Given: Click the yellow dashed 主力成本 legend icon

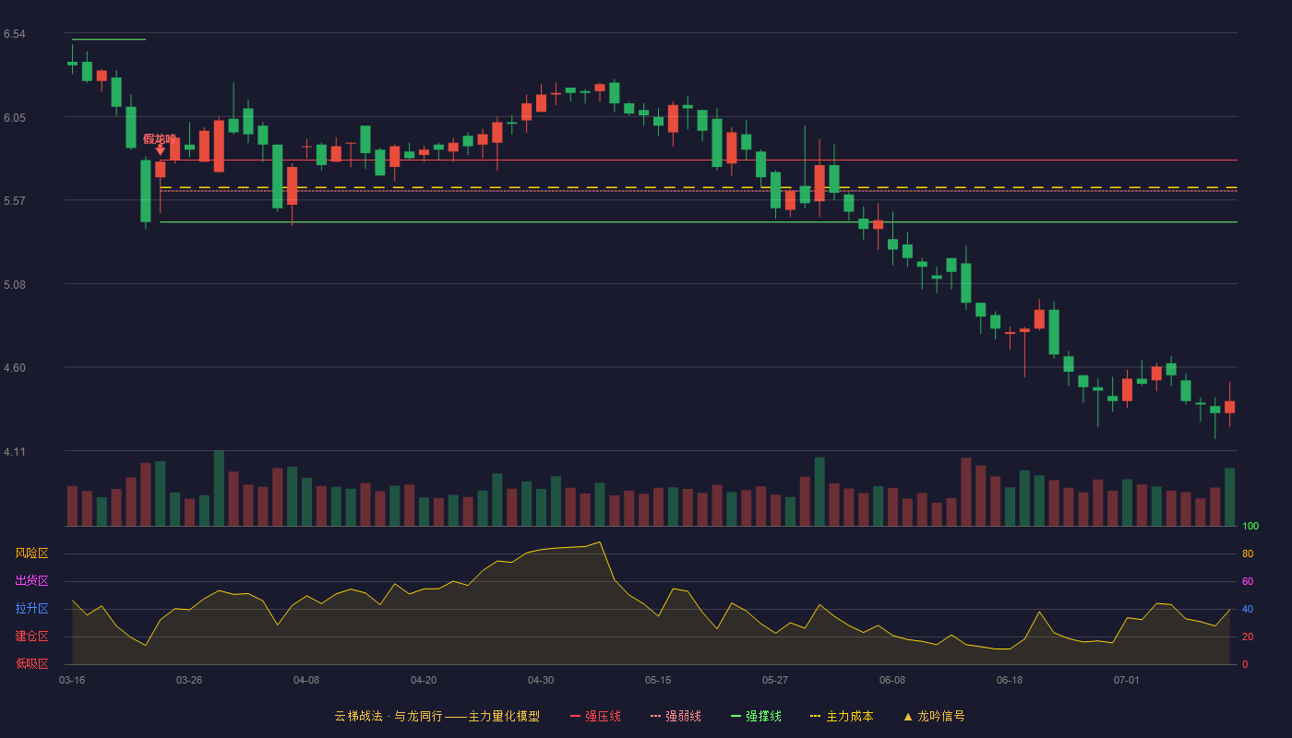Looking at the screenshot, I should pyautogui.click(x=816, y=716).
